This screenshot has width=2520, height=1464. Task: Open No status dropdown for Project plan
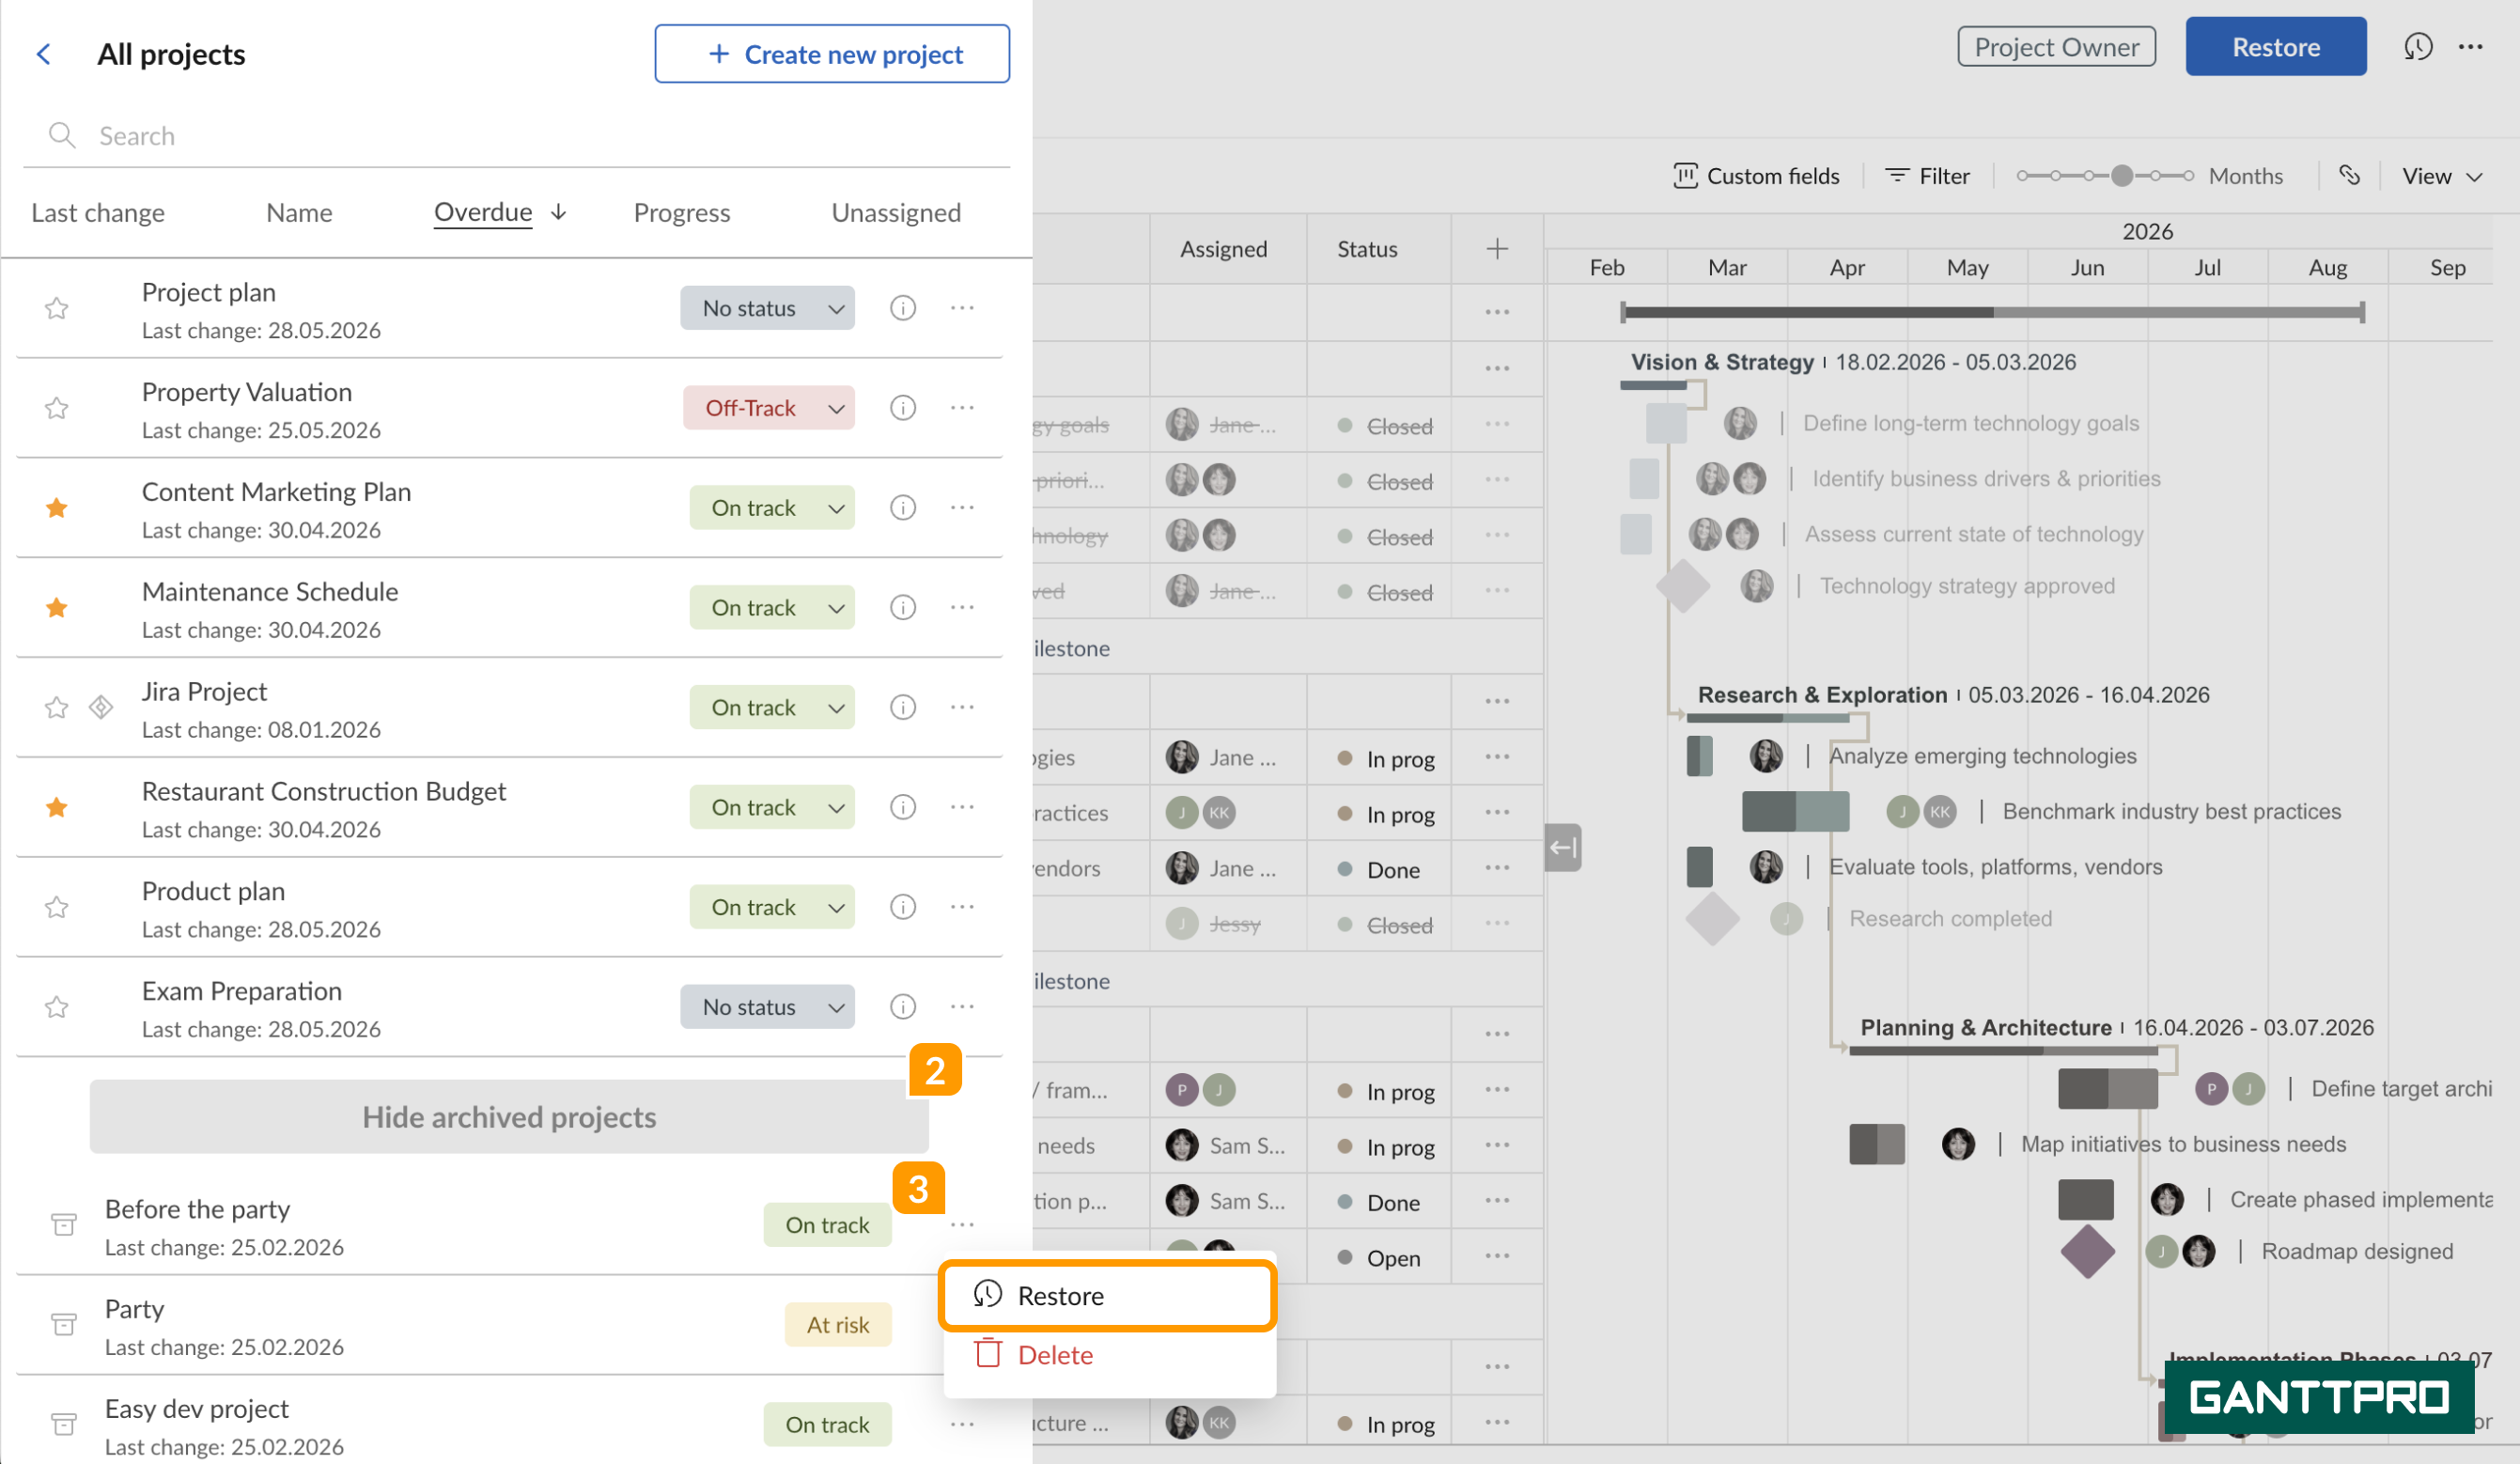pos(767,308)
